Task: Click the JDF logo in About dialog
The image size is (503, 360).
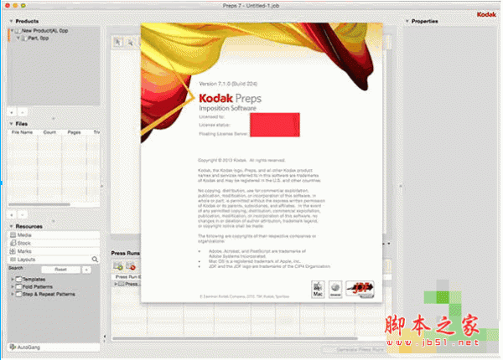Action: [x=360, y=289]
